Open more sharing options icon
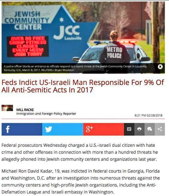The image size is (169, 196). point(160,129)
